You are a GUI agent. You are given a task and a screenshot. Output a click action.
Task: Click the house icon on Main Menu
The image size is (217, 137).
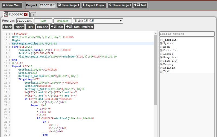(4, 5)
